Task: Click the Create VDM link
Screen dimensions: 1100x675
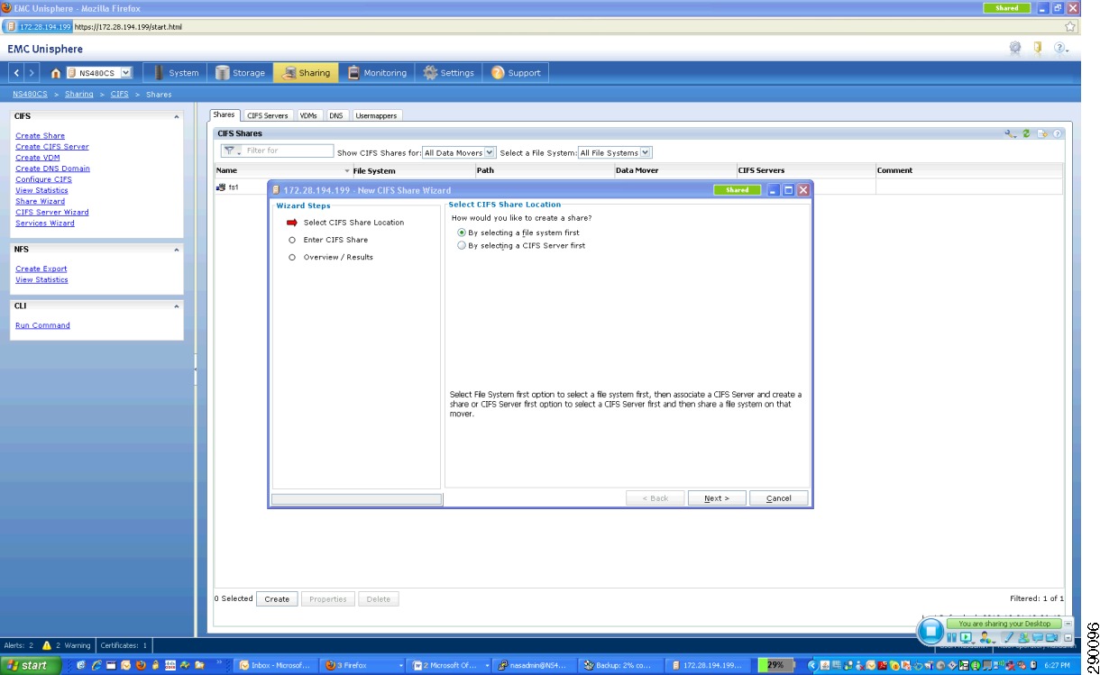Action: 38,158
